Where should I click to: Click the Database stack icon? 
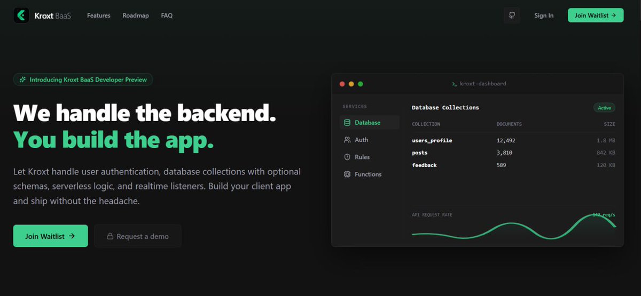click(347, 123)
